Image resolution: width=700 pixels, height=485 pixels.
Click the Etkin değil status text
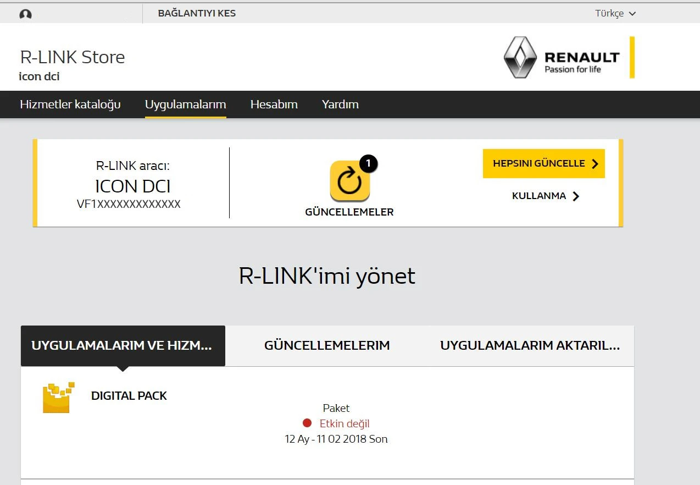345,423
